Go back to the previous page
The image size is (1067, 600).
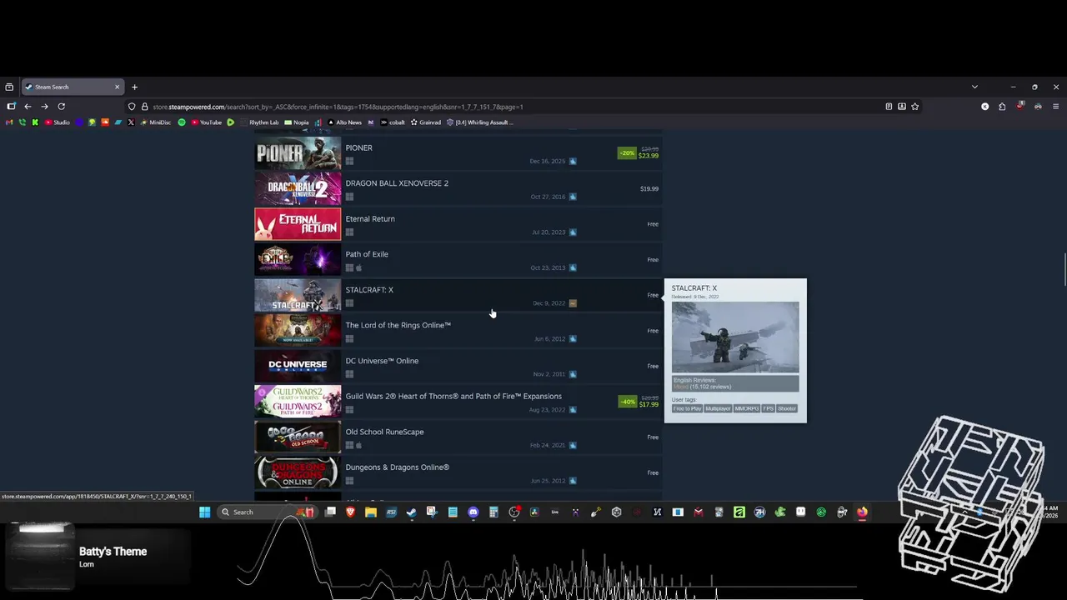click(x=28, y=107)
